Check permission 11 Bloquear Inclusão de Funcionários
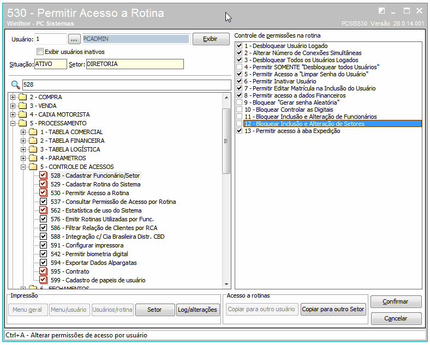Image resolution: width=430 pixels, height=345 pixels. (x=240, y=117)
